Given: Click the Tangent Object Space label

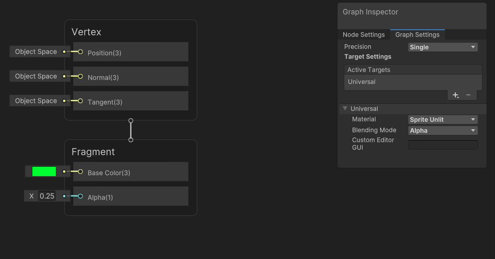Looking at the screenshot, I should pyautogui.click(x=36, y=101).
